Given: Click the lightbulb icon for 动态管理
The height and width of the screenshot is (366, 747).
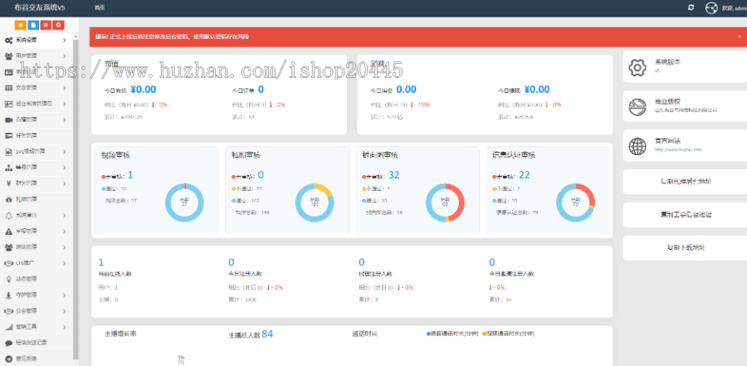Looking at the screenshot, I should 8,279.
